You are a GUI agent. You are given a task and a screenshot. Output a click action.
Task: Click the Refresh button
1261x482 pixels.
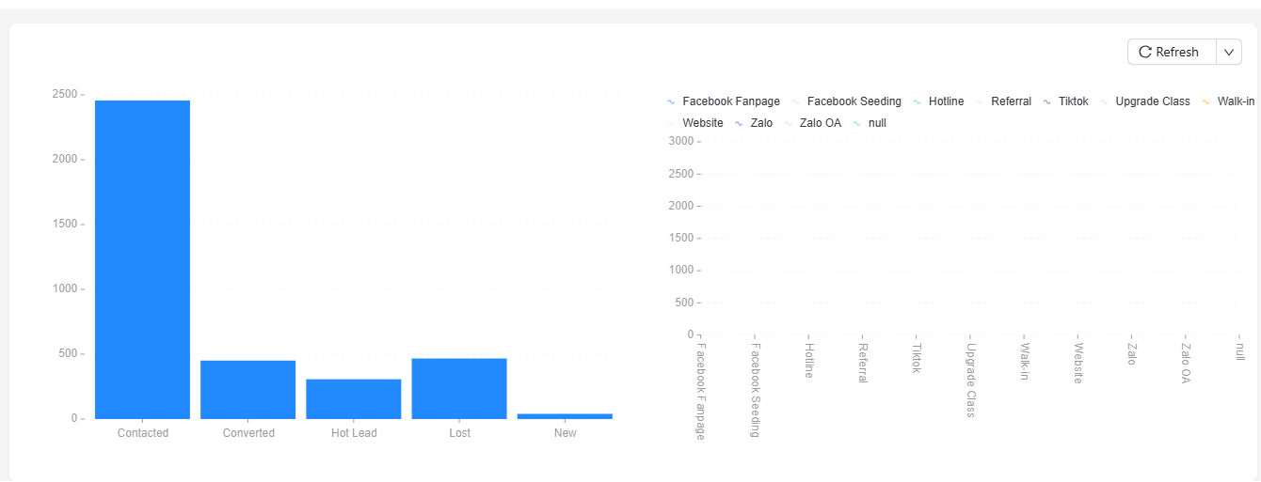coord(1172,53)
